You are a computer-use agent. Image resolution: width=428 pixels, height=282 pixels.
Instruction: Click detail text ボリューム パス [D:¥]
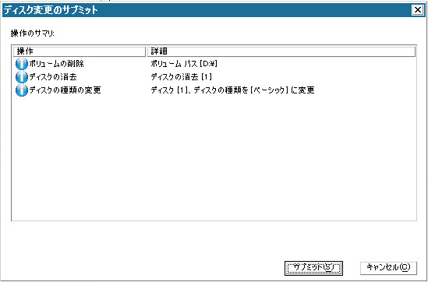pyautogui.click(x=184, y=64)
